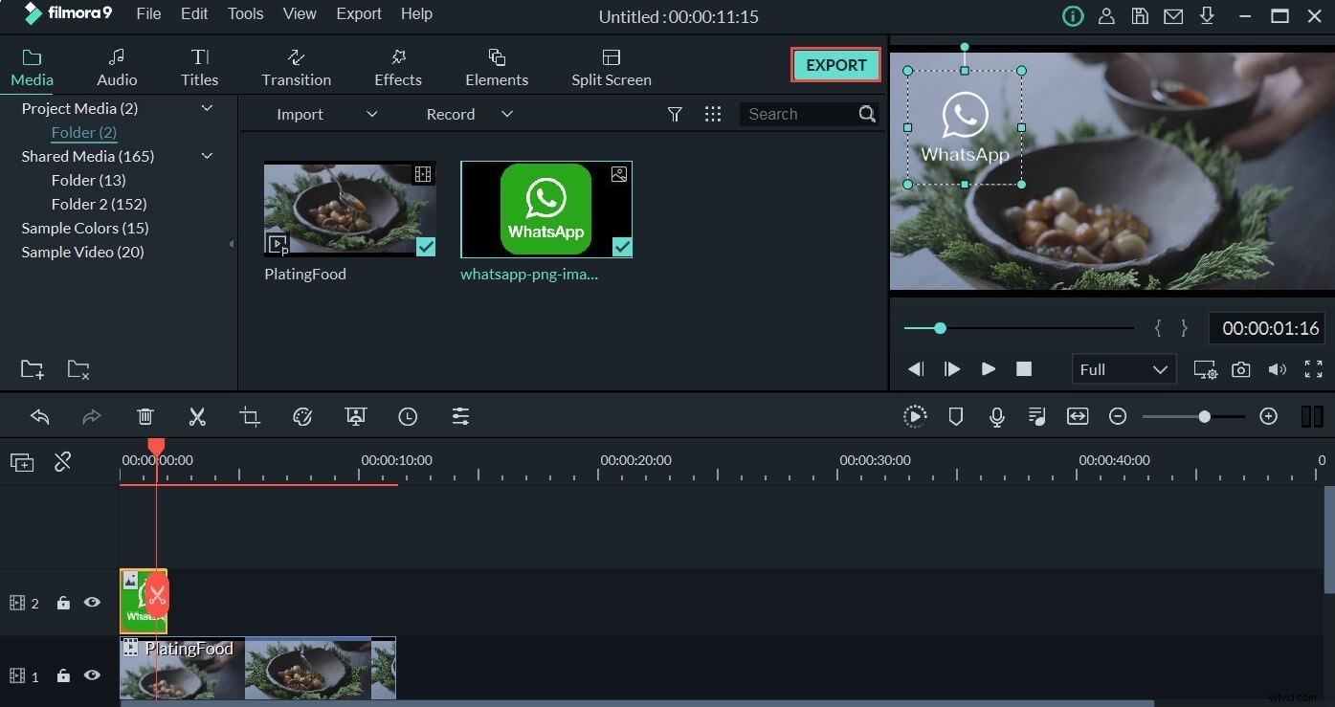
Task: Toggle visibility of track 2
Action: coord(92,603)
